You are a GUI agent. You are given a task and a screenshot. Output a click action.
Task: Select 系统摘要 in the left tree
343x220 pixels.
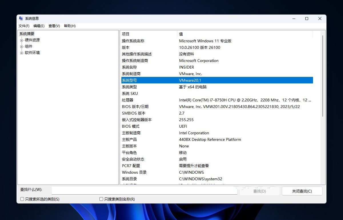tap(27, 34)
